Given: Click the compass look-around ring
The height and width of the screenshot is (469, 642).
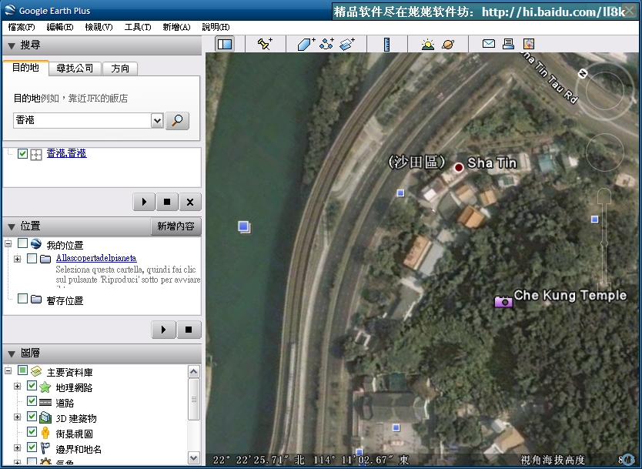Looking at the screenshot, I should tap(604, 91).
